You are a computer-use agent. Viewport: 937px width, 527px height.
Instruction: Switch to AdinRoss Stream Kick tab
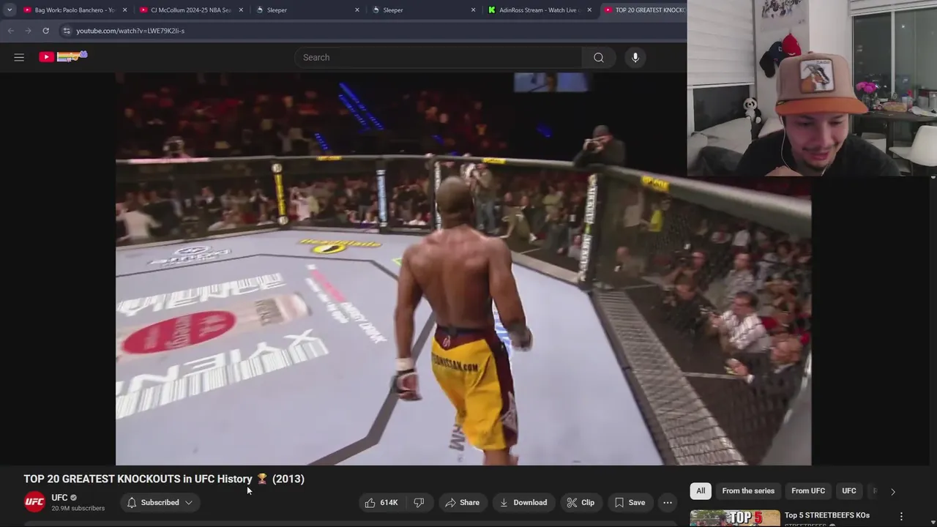(540, 10)
